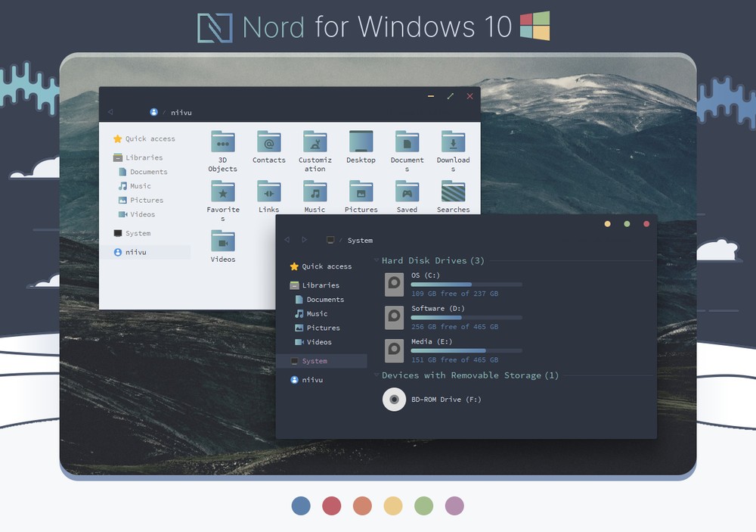The image size is (756, 532).
Task: Open the 3D Objects folder
Action: point(222,142)
